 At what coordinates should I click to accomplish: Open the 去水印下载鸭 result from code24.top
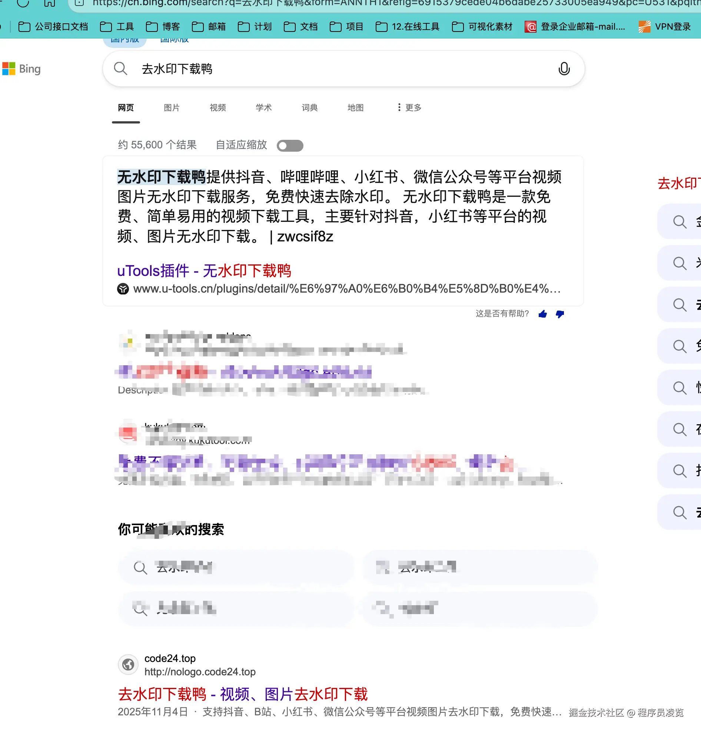pyautogui.click(x=243, y=694)
